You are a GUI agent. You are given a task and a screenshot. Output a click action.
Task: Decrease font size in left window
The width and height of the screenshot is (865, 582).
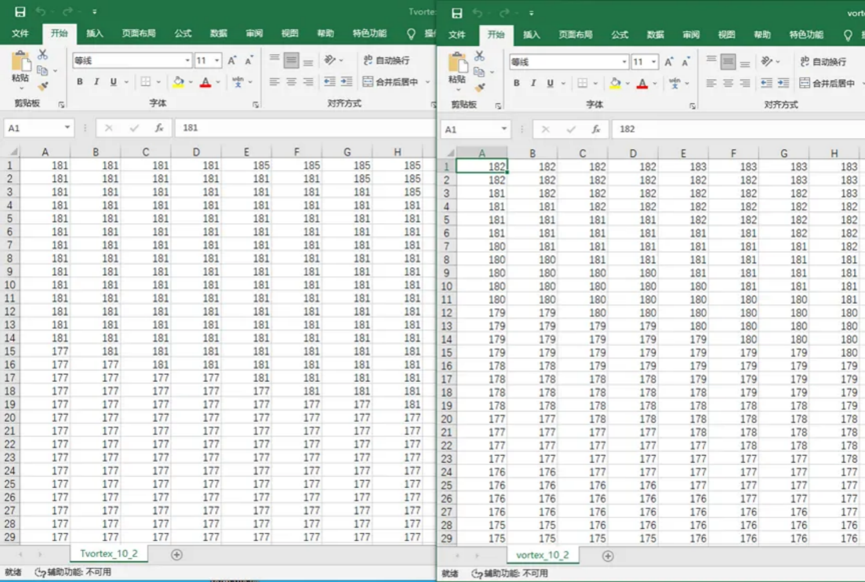[x=249, y=60]
